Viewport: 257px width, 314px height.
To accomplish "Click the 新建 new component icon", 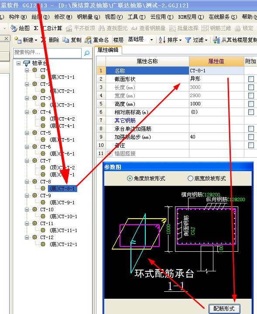I will 18,40.
